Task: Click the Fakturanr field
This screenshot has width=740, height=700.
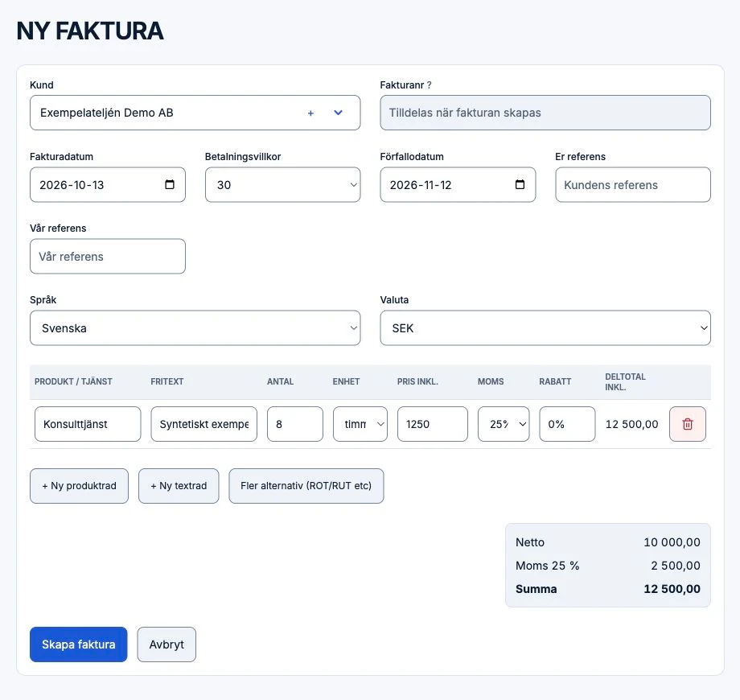Action: click(x=545, y=113)
